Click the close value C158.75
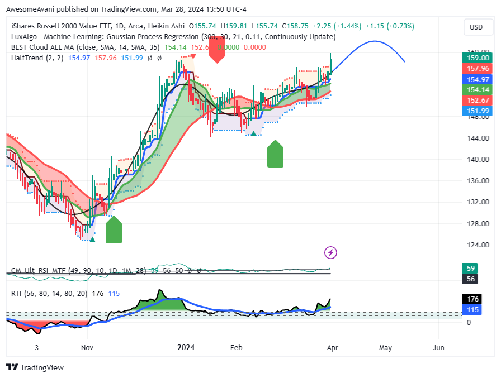 click(x=295, y=26)
